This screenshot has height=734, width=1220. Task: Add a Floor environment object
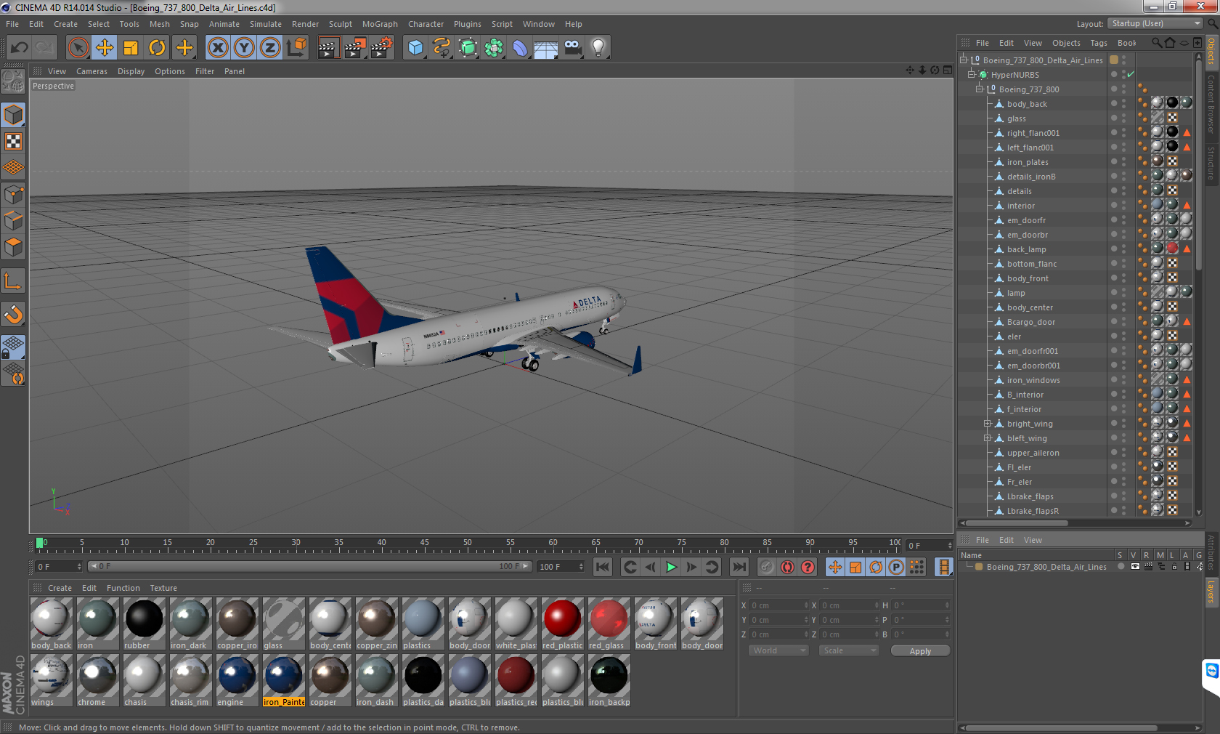546,48
